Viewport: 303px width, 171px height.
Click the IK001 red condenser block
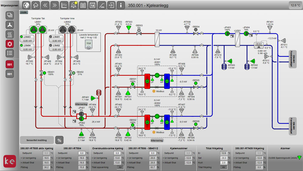pyautogui.click(x=147, y=81)
